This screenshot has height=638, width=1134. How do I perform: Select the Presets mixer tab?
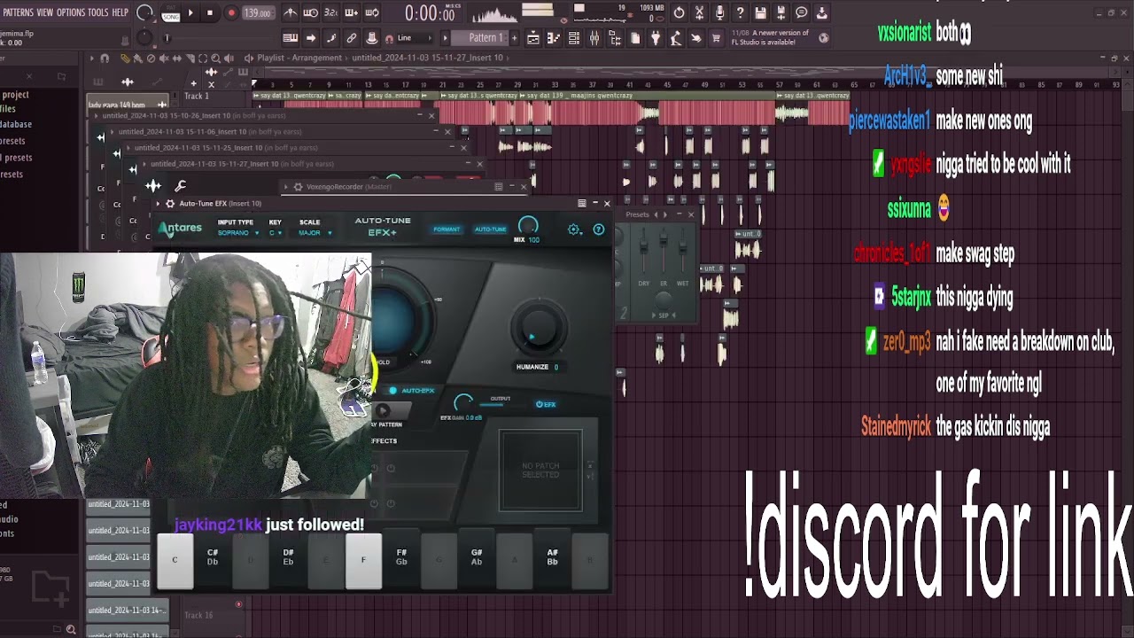click(x=638, y=214)
